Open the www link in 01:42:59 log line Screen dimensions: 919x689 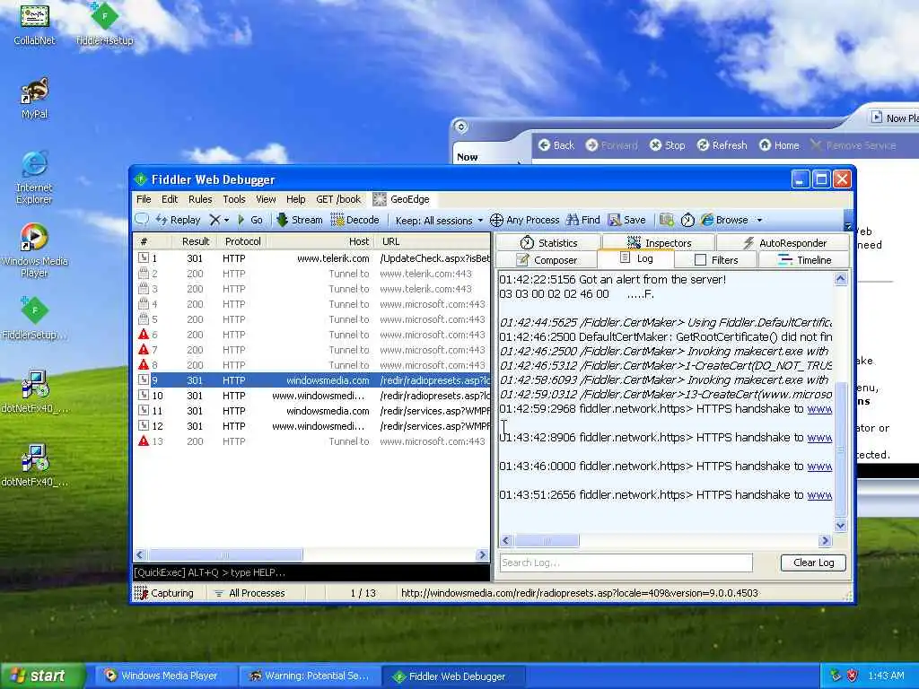tap(819, 409)
